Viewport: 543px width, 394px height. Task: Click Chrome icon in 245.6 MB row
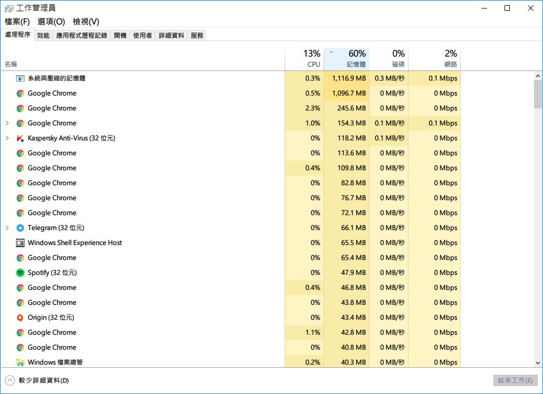[x=20, y=108]
